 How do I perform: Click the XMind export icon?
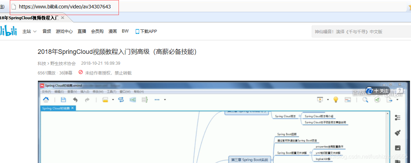coord(390,99)
